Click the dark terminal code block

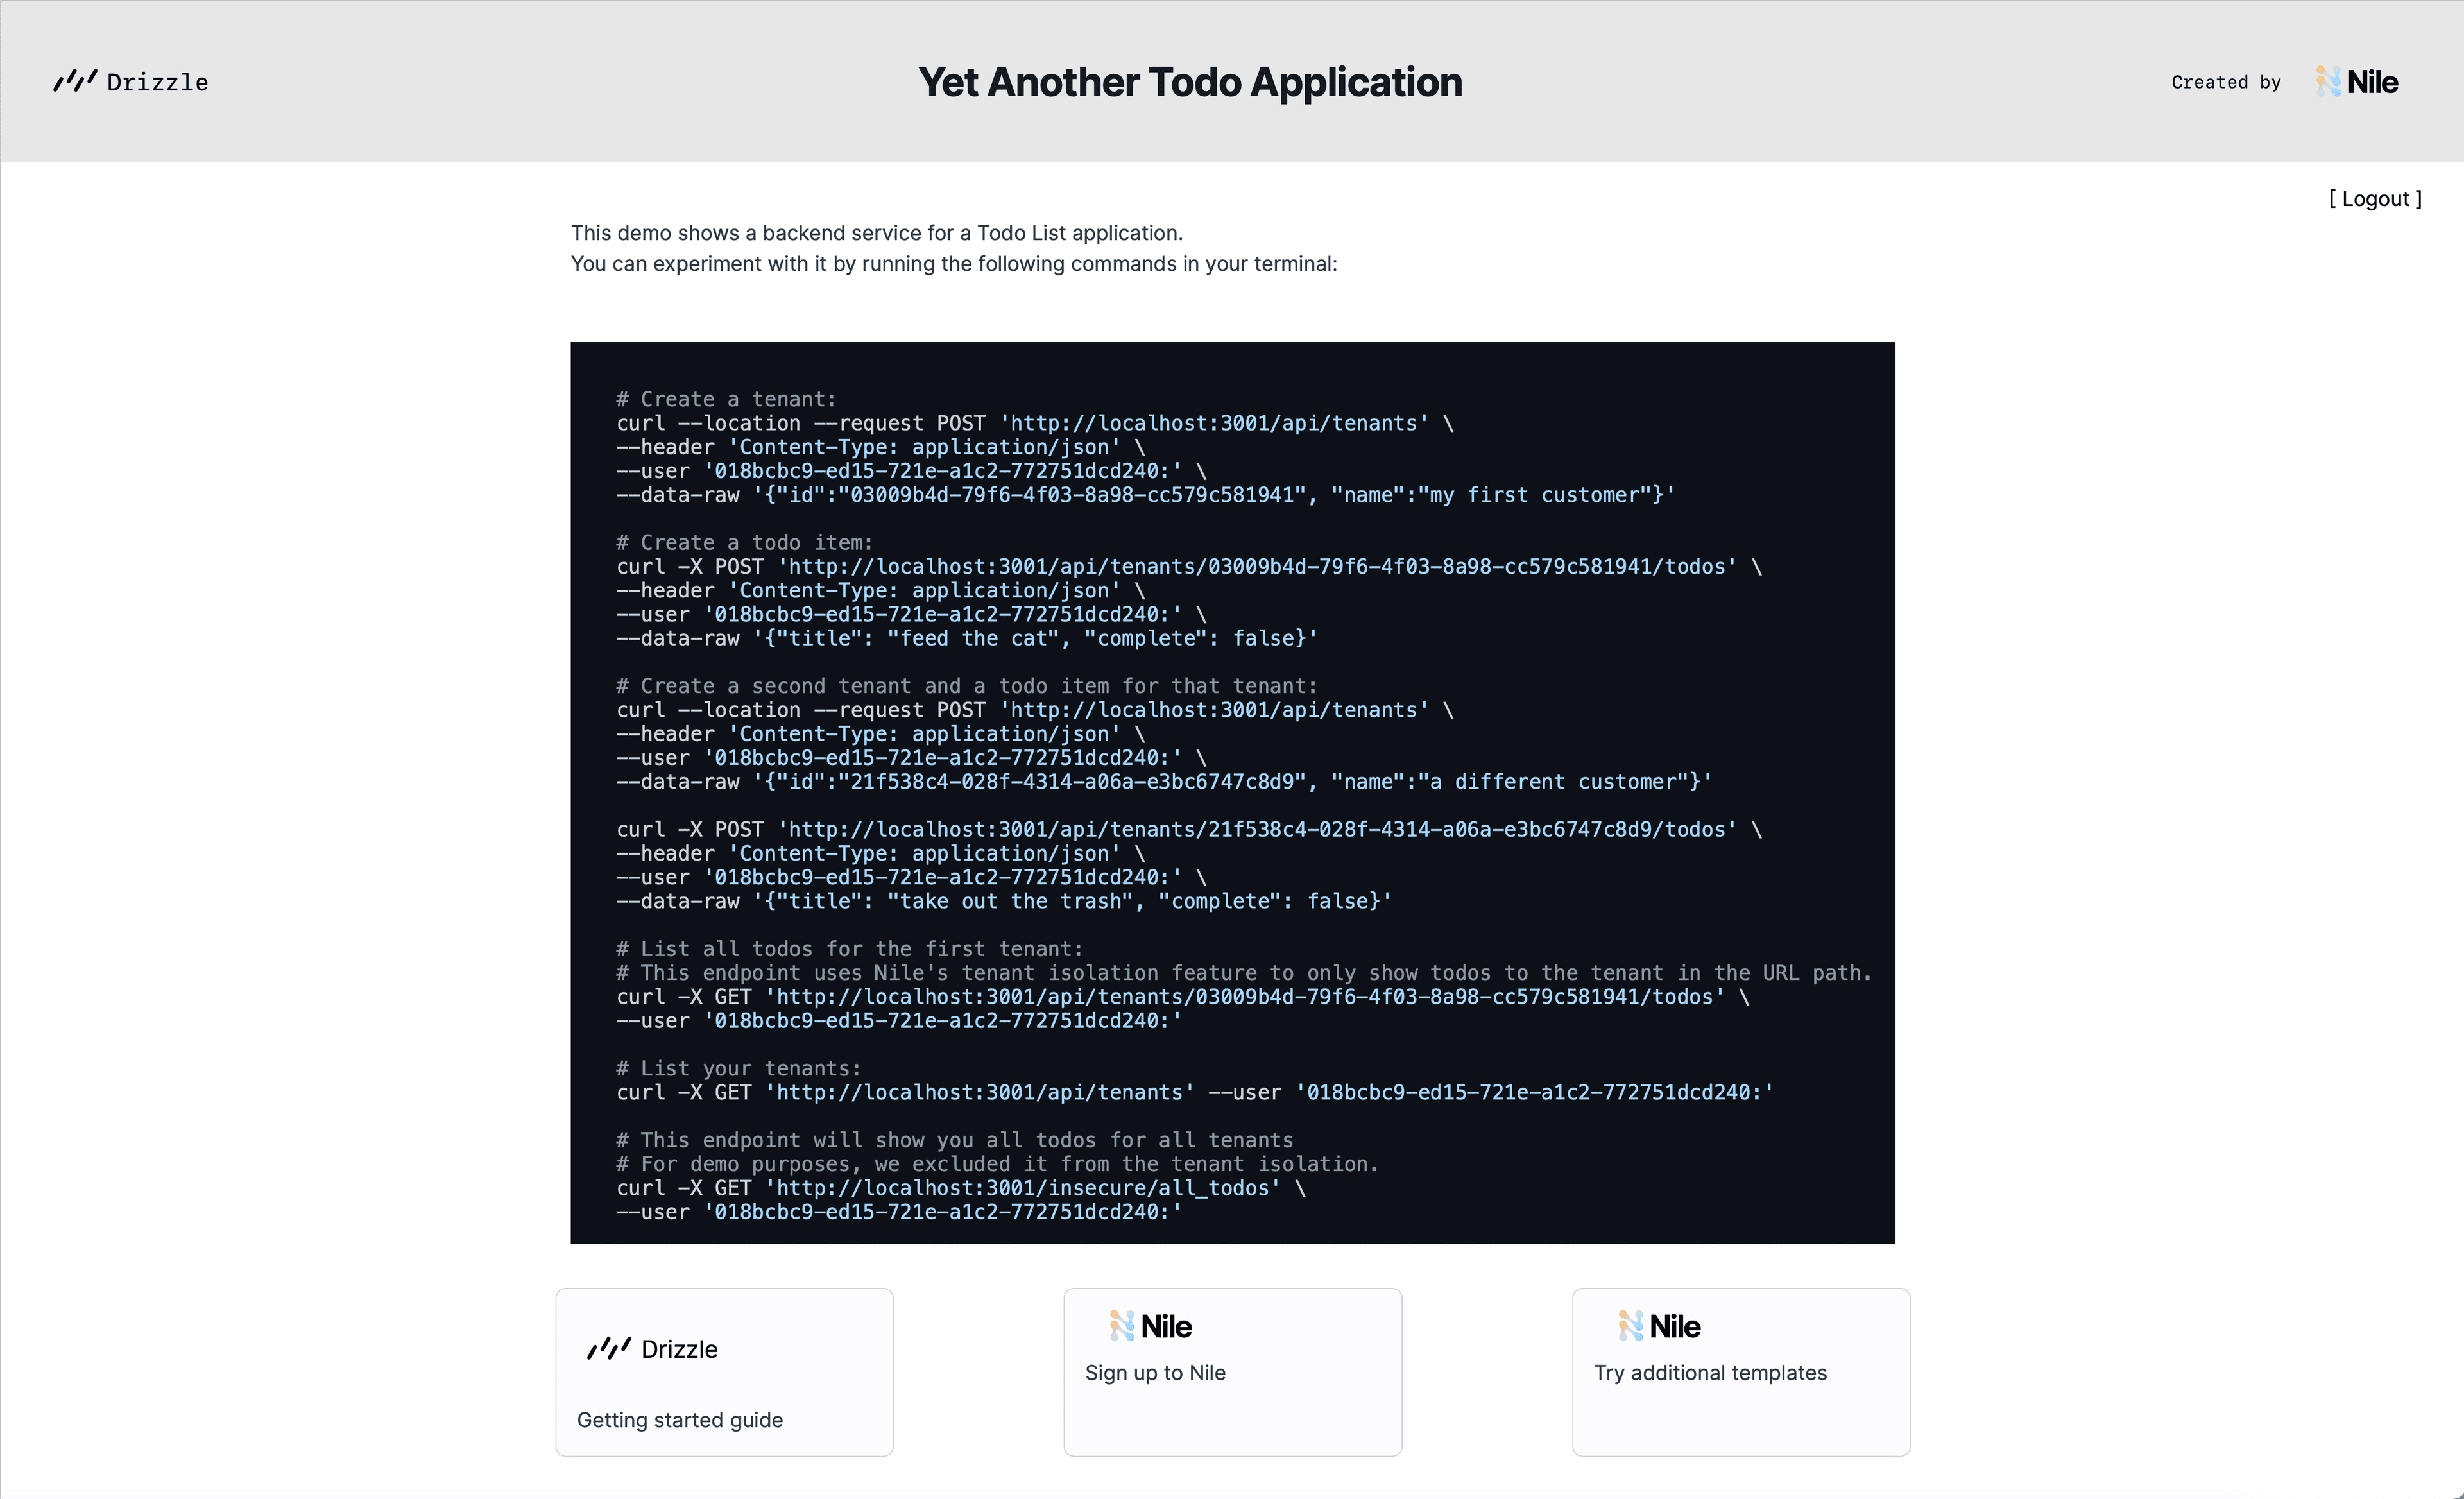tap(1232, 793)
